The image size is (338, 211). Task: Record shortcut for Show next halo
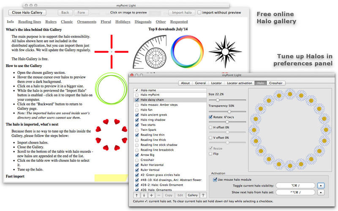coord(321,192)
